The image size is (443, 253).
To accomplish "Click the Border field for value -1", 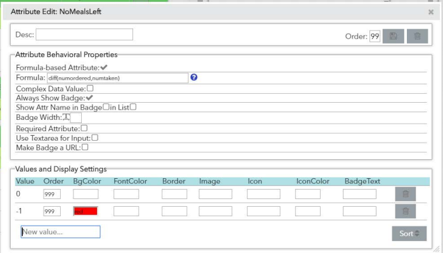I will tap(174, 211).
